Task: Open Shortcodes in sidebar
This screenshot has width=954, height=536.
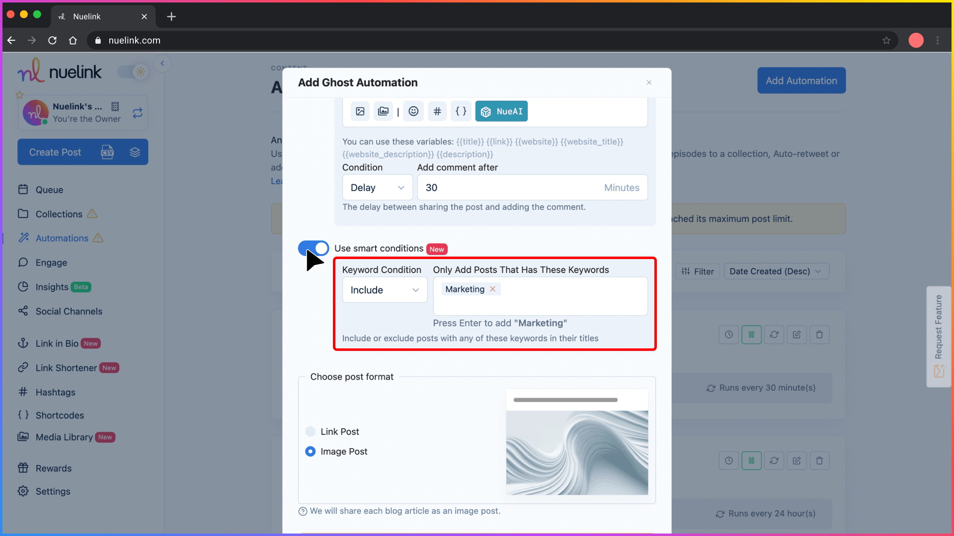Action: point(60,415)
